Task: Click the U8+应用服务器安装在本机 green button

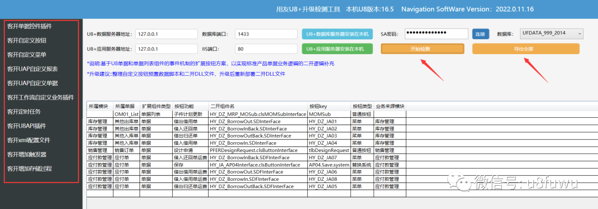Action: (337, 49)
